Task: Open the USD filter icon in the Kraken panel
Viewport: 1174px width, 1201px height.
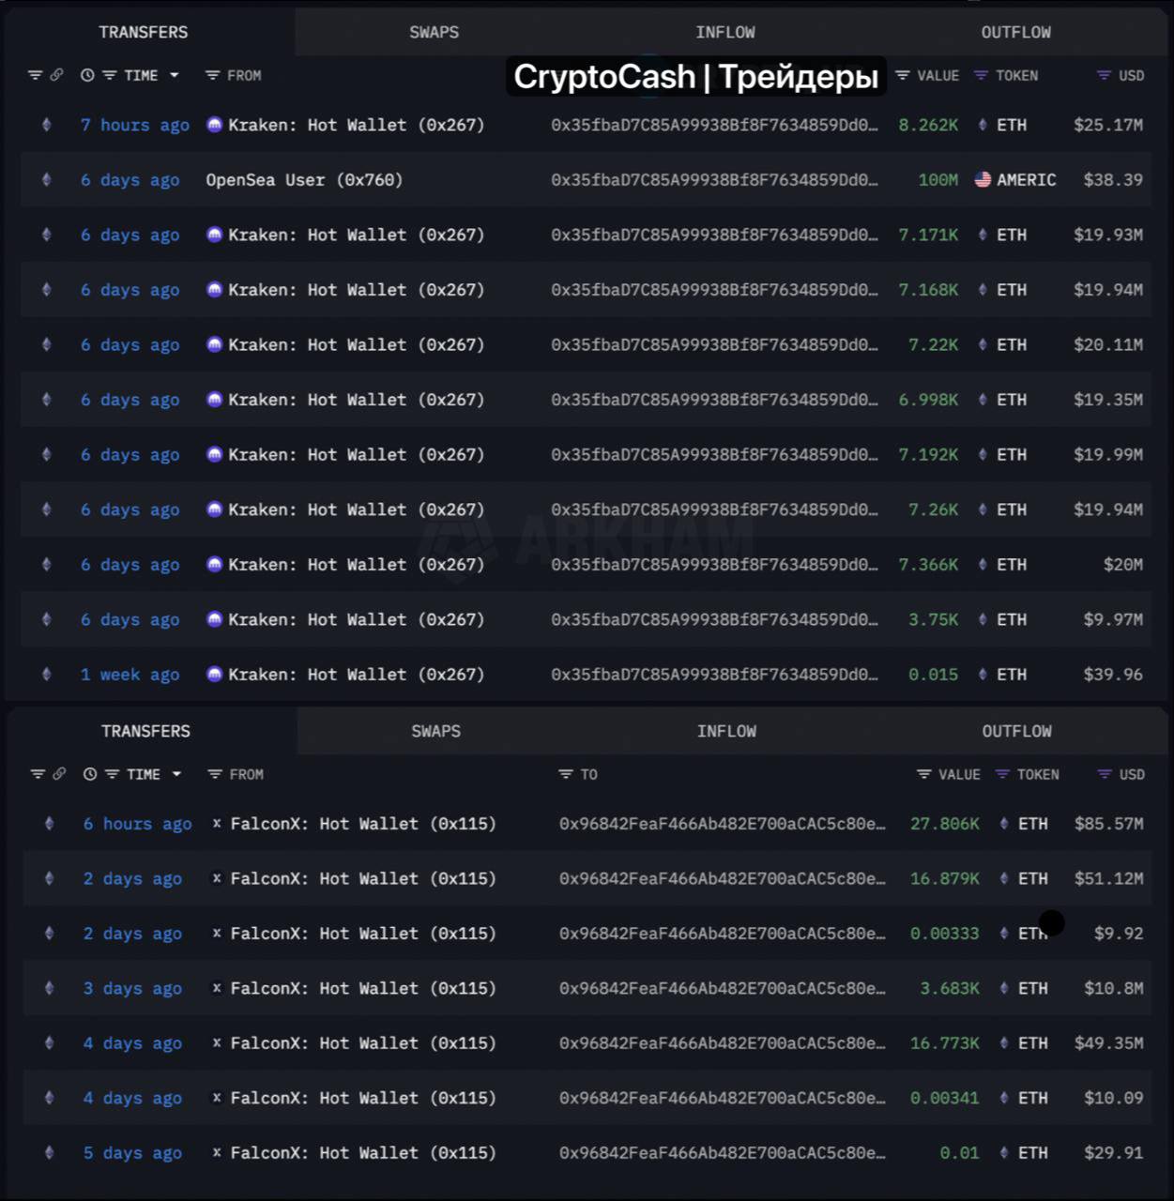Action: (x=1104, y=75)
